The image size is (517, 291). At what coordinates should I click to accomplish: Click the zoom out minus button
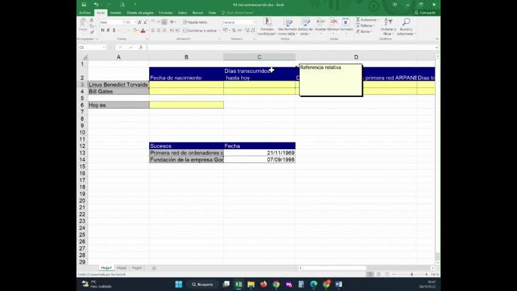(x=394, y=274)
